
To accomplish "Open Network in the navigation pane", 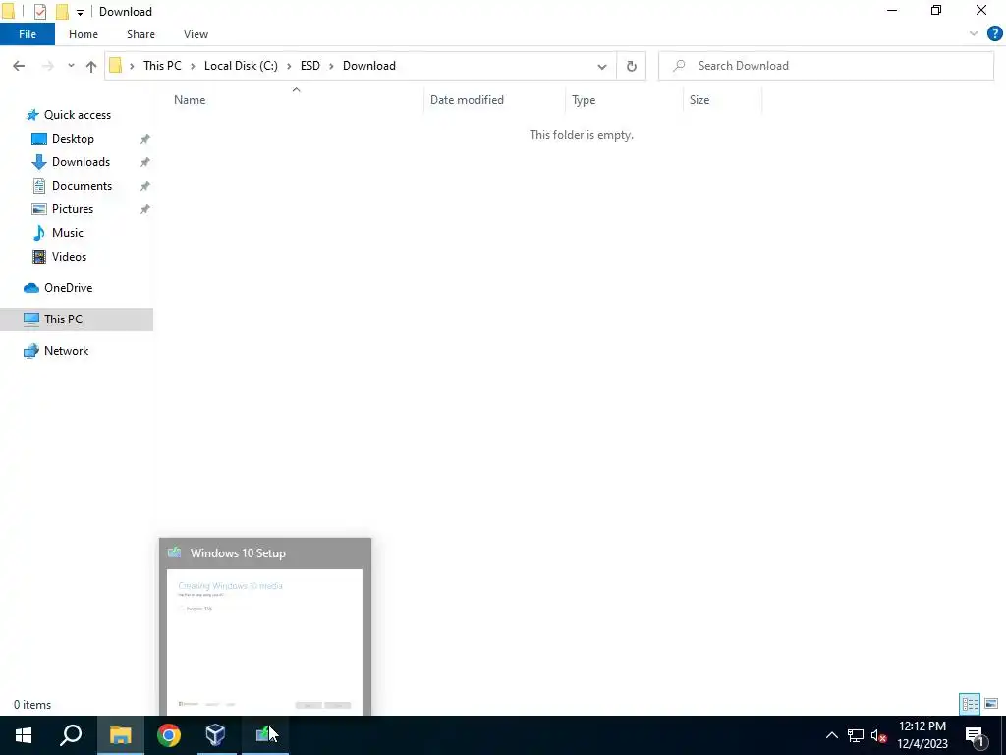I will [x=66, y=351].
